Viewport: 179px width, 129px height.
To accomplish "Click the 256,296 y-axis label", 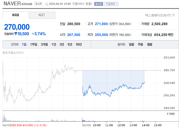I will [x=169, y=95].
